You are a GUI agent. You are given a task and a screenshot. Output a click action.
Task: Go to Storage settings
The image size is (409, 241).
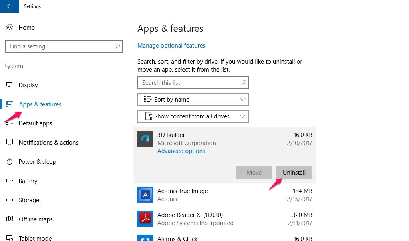pyautogui.click(x=29, y=200)
